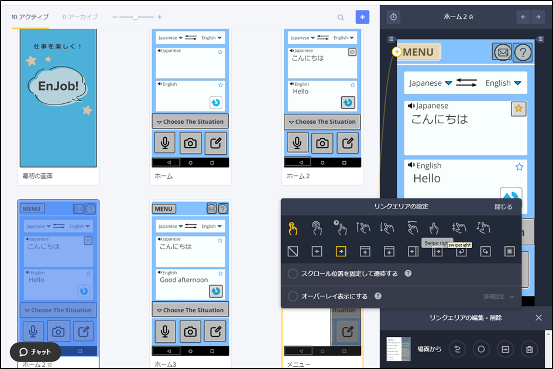This screenshot has height=369, width=553.
Task: Toggle スクロール位置を固定して遷移する option
Action: tap(293, 274)
